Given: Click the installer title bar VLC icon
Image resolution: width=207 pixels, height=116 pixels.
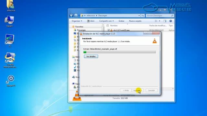Looking at the screenshot, I should [81, 34].
